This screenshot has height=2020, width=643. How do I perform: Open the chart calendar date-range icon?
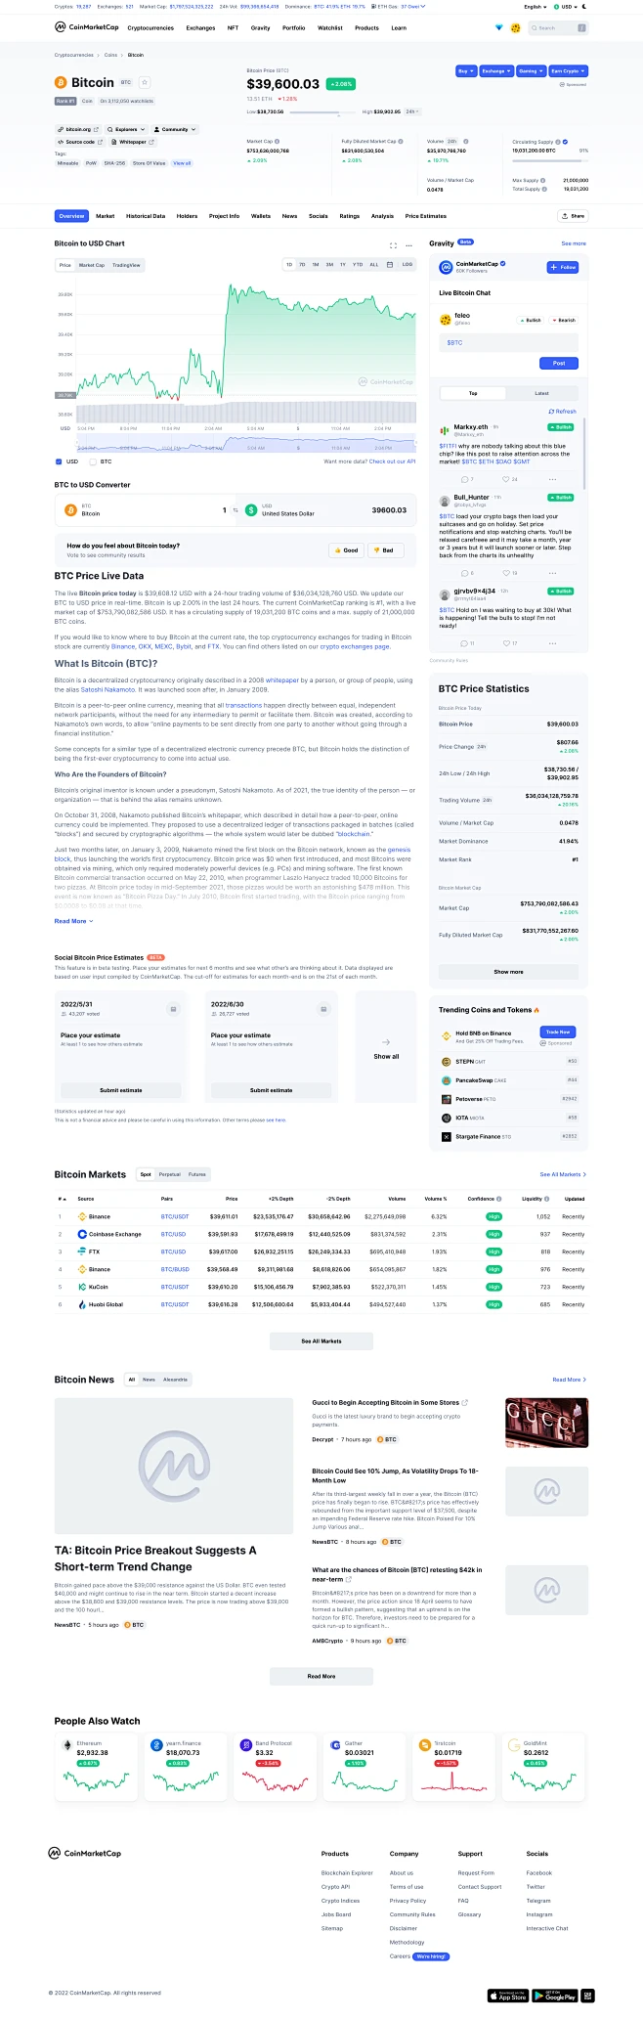[x=390, y=265]
